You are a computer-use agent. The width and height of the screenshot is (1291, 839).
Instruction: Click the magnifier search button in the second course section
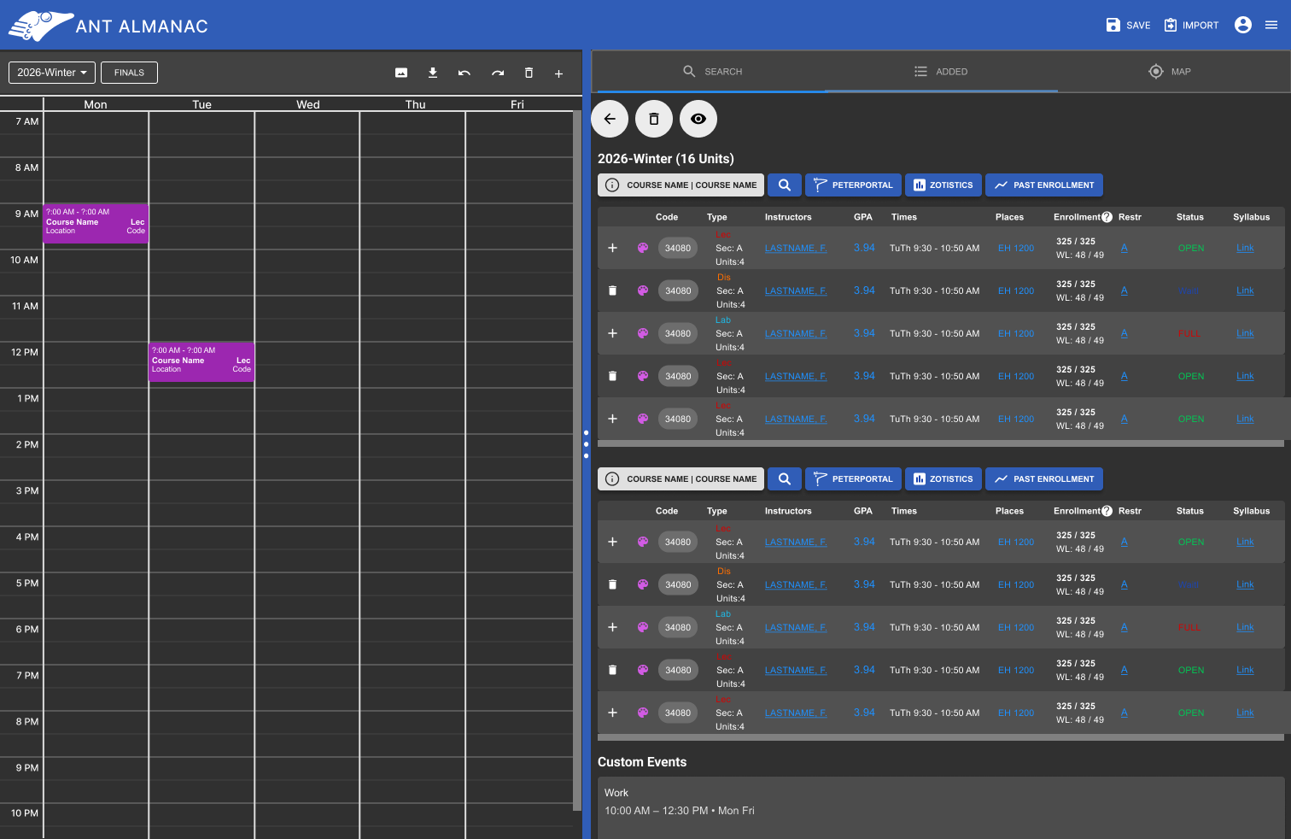click(785, 479)
